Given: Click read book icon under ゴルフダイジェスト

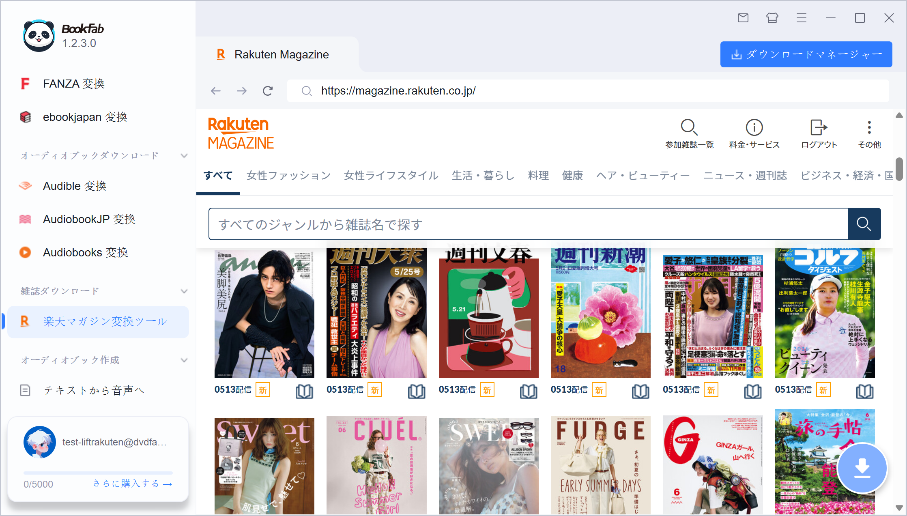Looking at the screenshot, I should pos(865,391).
